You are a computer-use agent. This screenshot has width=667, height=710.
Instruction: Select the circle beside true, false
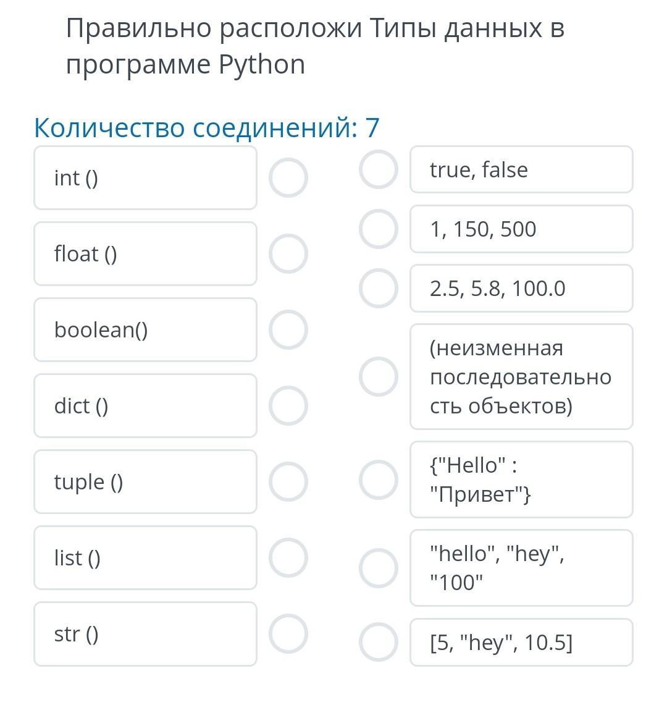click(x=379, y=169)
